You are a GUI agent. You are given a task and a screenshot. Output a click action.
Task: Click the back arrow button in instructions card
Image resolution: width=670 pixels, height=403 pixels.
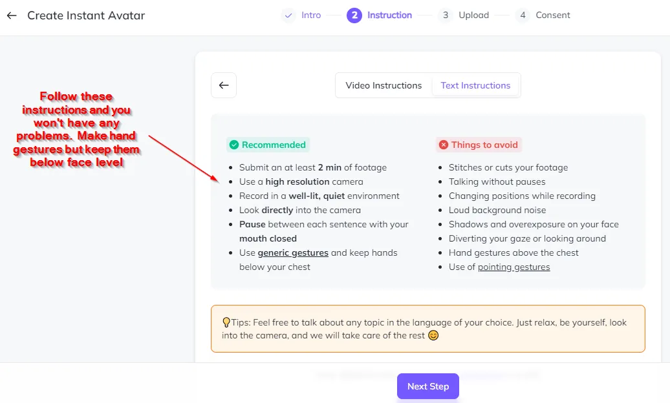224,85
